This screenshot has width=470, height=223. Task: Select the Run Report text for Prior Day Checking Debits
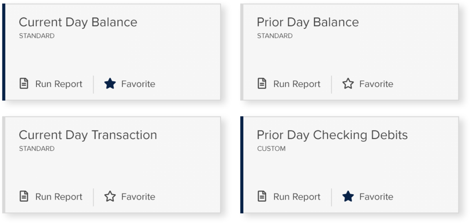[297, 197]
